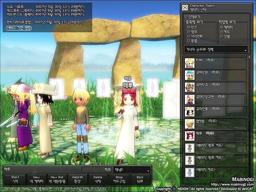The image size is (256, 192).
Task: Enable the 선물 type filter checkbox
Action: (222, 36)
